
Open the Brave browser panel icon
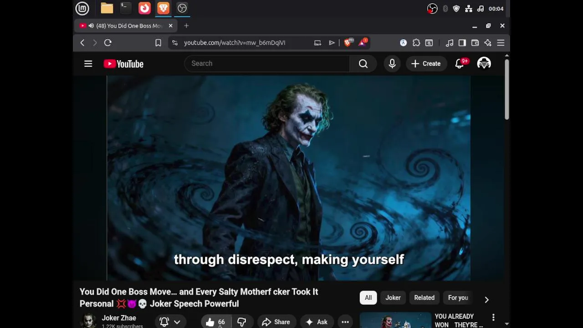point(163,8)
